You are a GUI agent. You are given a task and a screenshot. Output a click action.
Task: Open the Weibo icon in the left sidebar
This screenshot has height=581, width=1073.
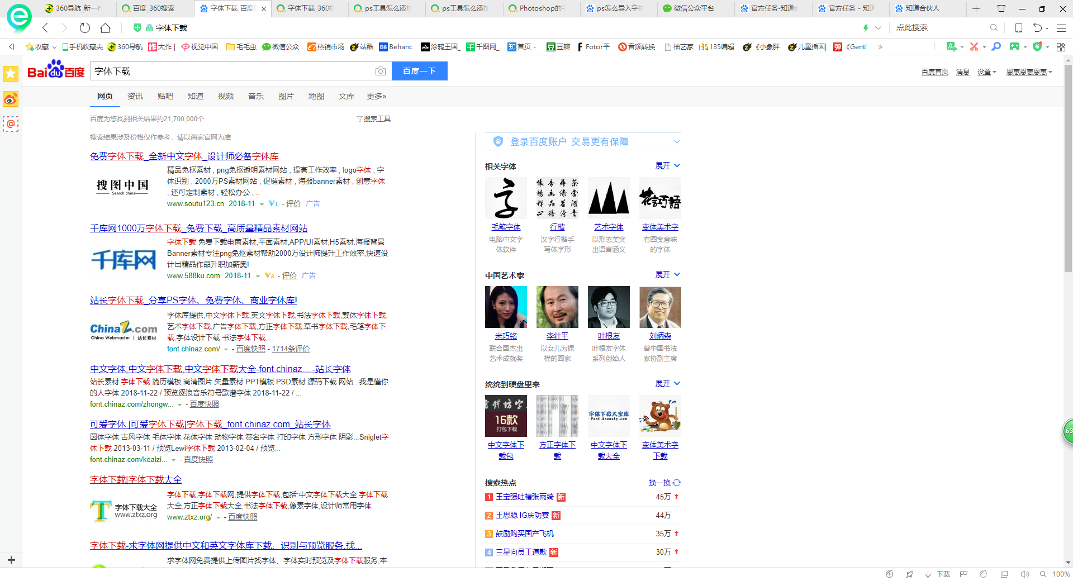11,99
